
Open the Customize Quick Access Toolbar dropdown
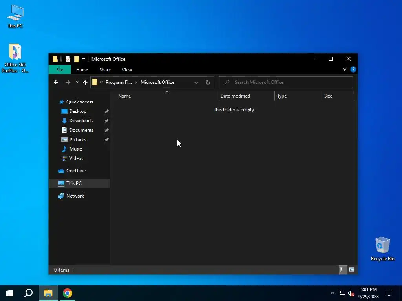[84, 60]
